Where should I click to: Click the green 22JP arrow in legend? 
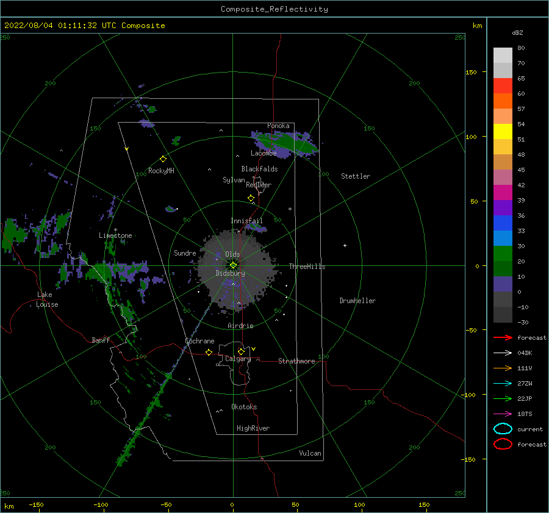point(503,398)
